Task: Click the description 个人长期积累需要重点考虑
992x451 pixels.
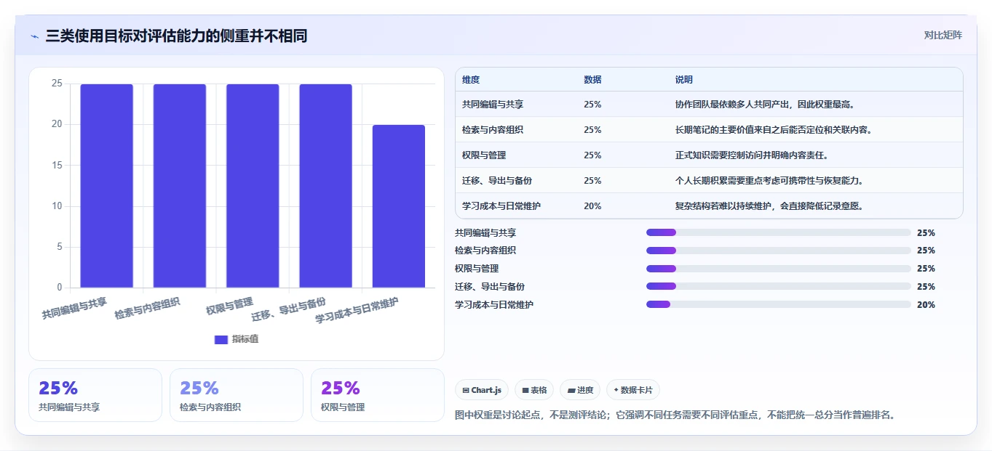Action: pyautogui.click(x=769, y=181)
